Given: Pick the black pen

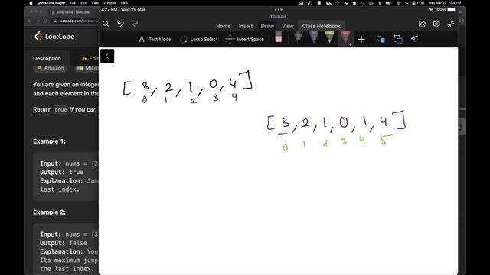Looking at the screenshot, I should [x=298, y=37].
